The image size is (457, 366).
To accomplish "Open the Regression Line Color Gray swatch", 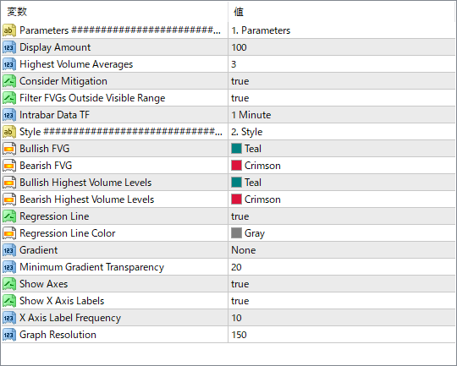I will (x=236, y=233).
